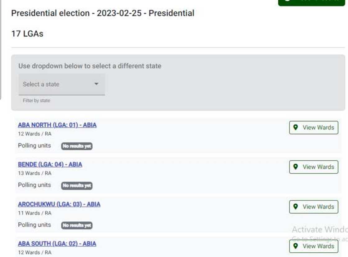The image size is (348, 257).
Task: Open the ABA SOUTH (LGA: 02) - ABIA link
Action: pos(57,244)
